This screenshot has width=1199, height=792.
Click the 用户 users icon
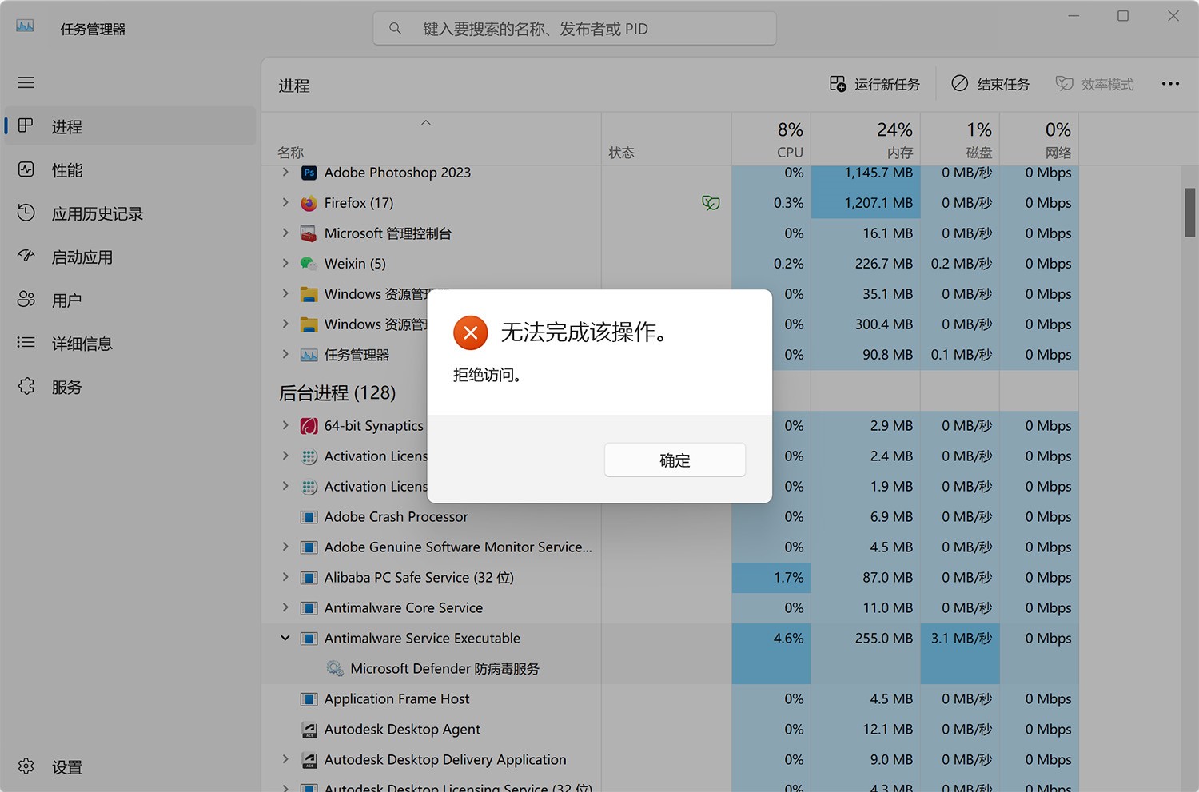click(x=26, y=300)
